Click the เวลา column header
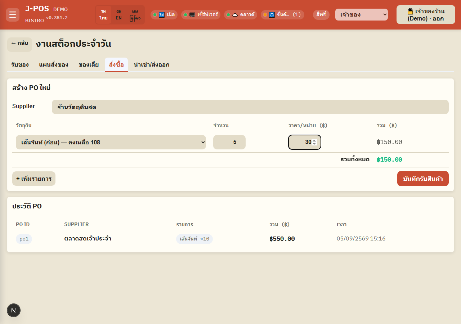The image size is (461, 324). [341, 224]
